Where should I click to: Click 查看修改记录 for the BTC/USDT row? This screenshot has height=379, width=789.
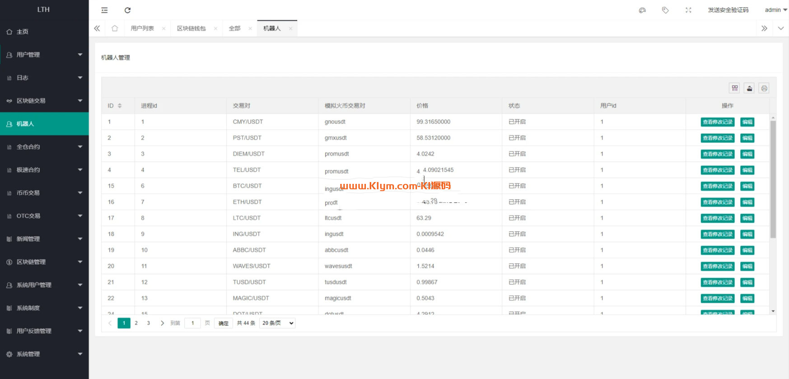coord(717,186)
